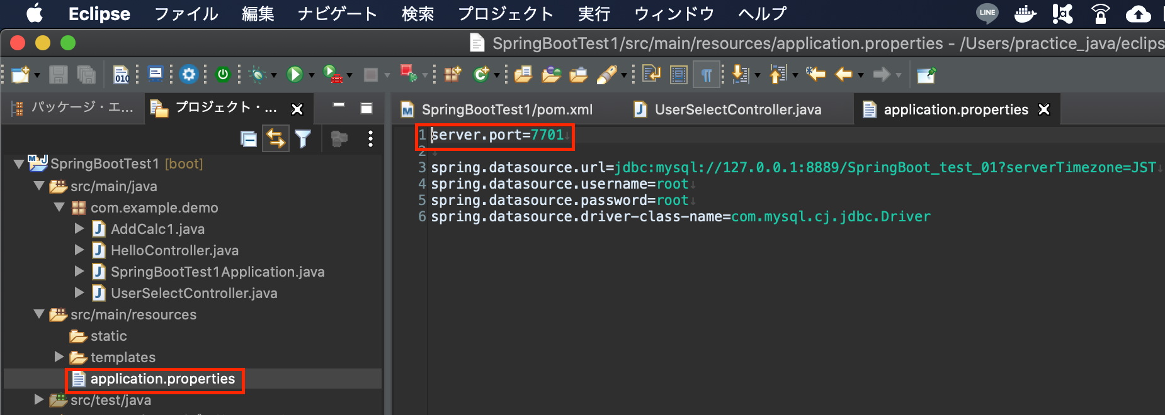1165x415 pixels.
Task: Click the Docker whale menu bar icon
Action: [x=1025, y=13]
